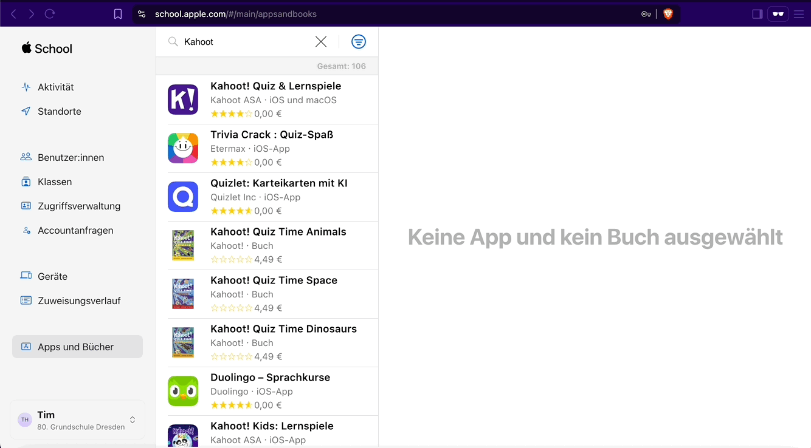Open Kahoot! Quiz Time Space title
Image resolution: width=811 pixels, height=448 pixels.
point(274,280)
